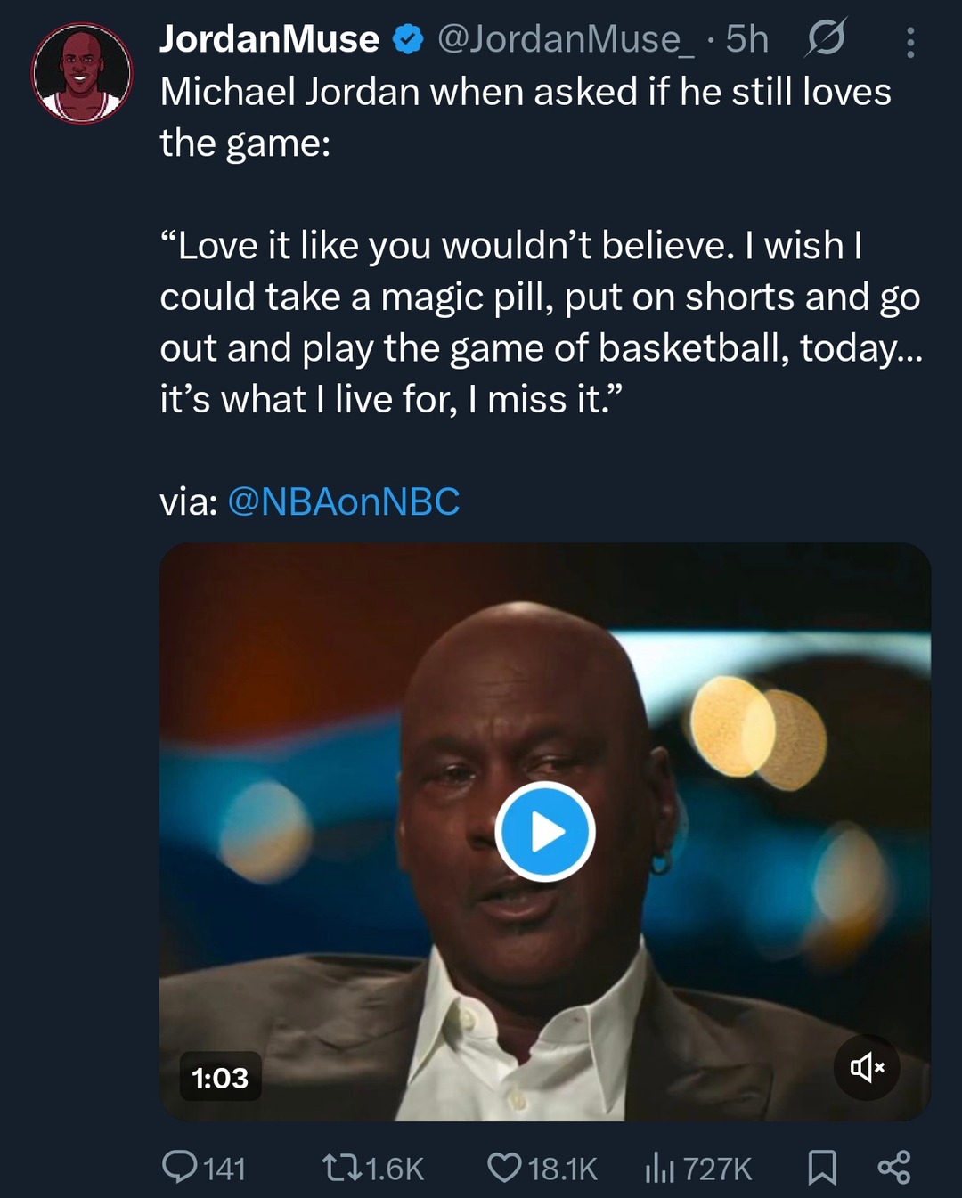Click the slashed-circle icon beside the timestamp

point(825,38)
